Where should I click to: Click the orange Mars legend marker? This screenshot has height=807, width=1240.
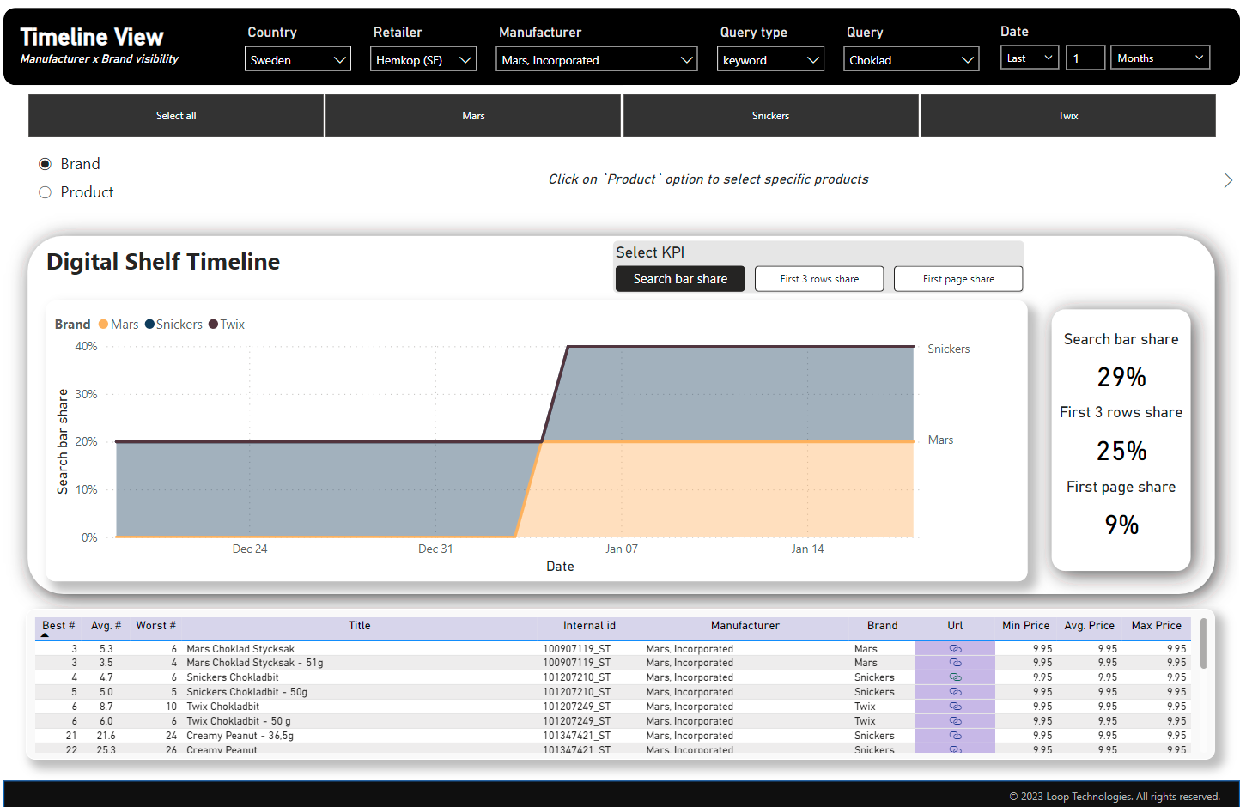point(103,325)
